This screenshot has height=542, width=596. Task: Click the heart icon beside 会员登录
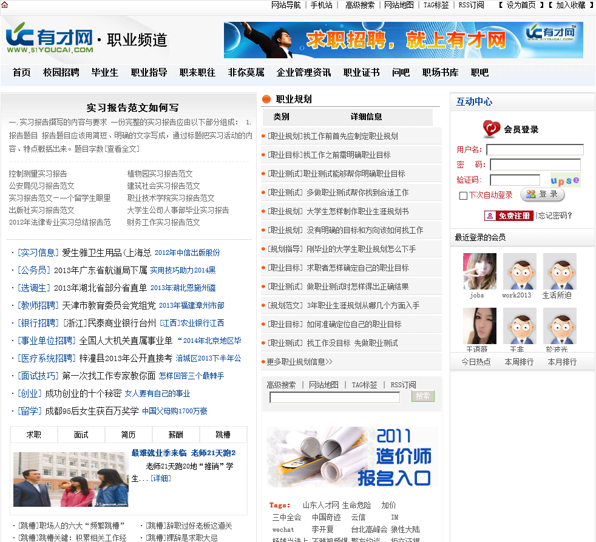492,129
